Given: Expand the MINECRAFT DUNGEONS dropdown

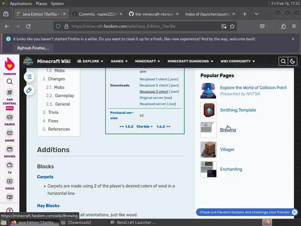Looking at the screenshot, I should [x=190, y=61].
